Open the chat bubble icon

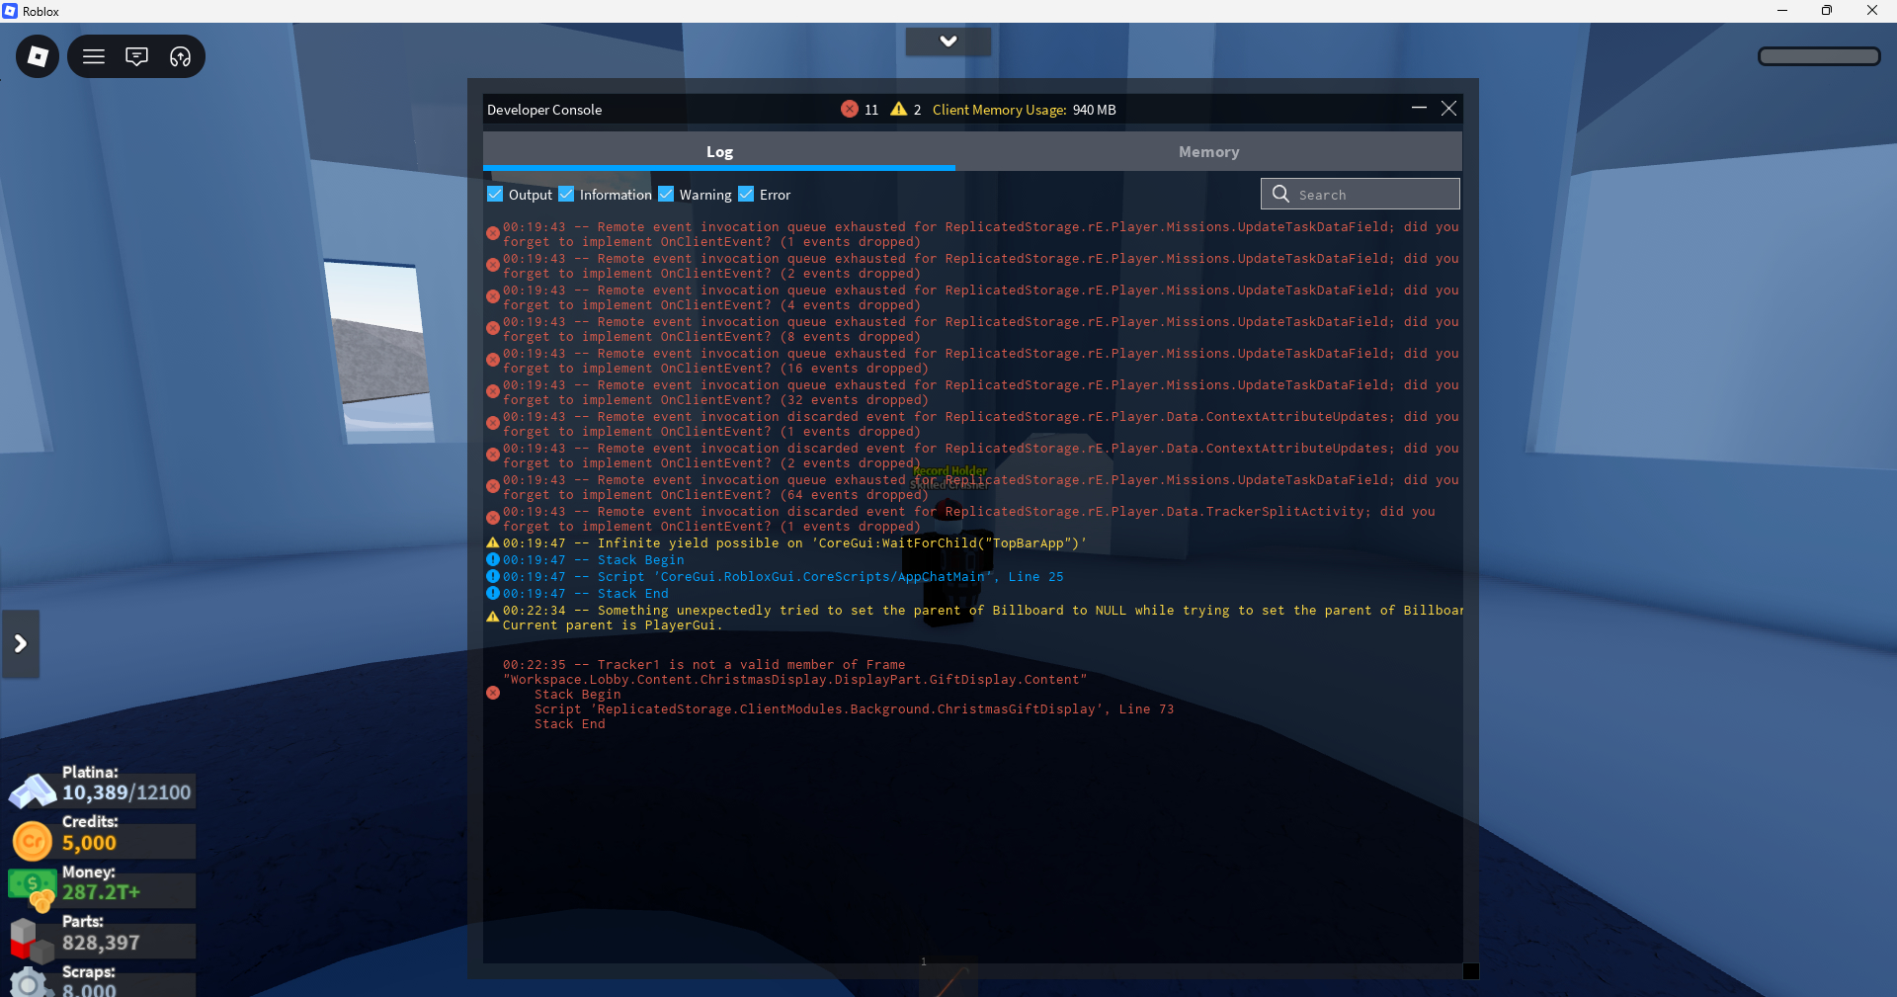click(136, 56)
